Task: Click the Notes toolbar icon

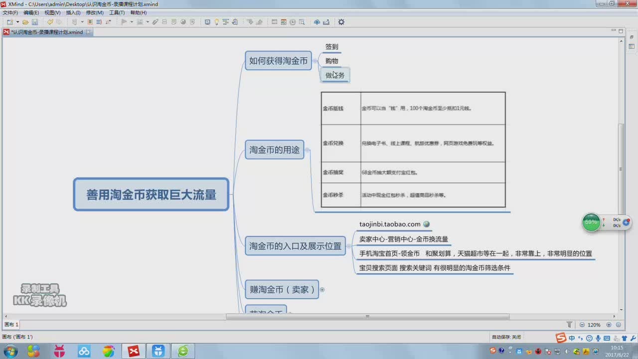Action: tap(173, 22)
